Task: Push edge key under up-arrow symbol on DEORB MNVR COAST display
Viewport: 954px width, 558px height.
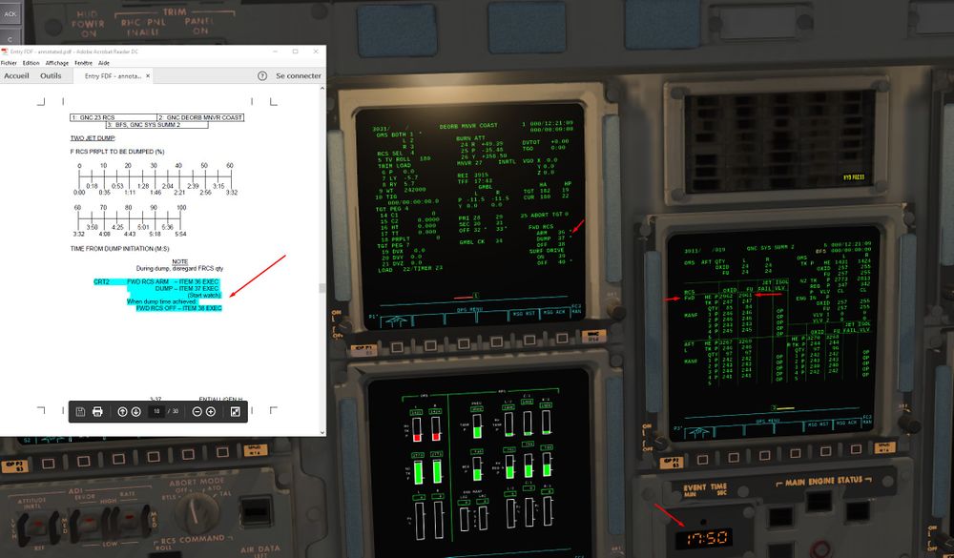Action: coord(397,347)
